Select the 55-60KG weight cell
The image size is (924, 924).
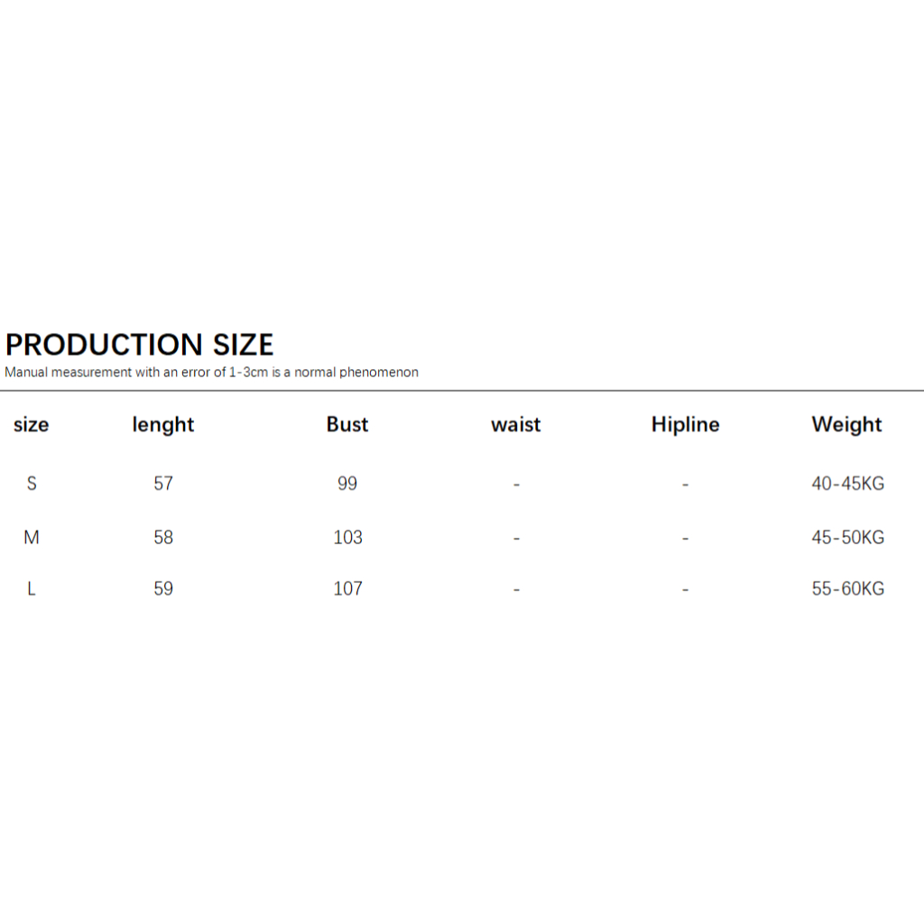(848, 589)
